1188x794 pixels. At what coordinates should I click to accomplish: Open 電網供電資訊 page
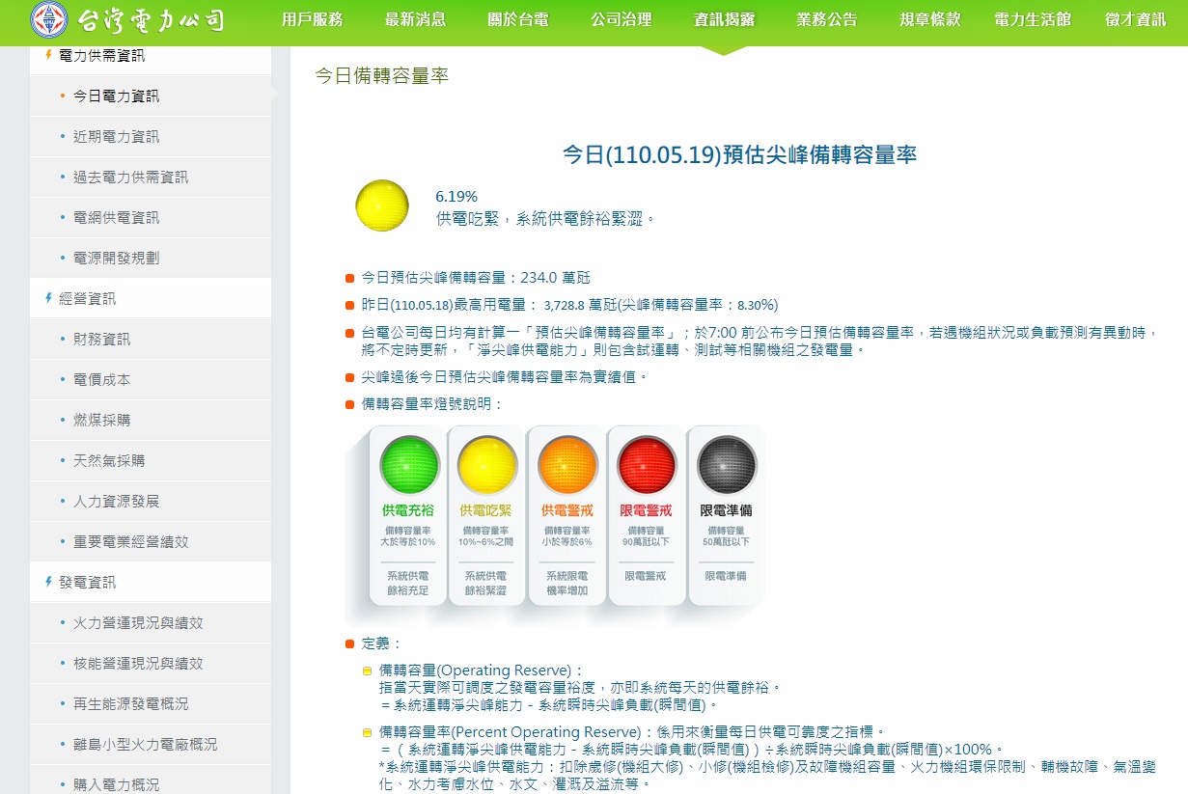coord(117,218)
